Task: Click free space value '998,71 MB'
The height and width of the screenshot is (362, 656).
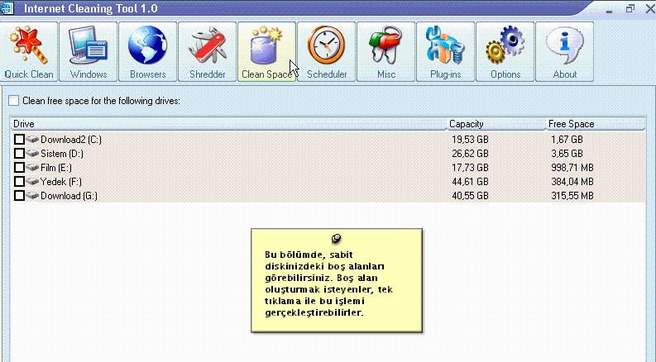Action: tap(572, 168)
